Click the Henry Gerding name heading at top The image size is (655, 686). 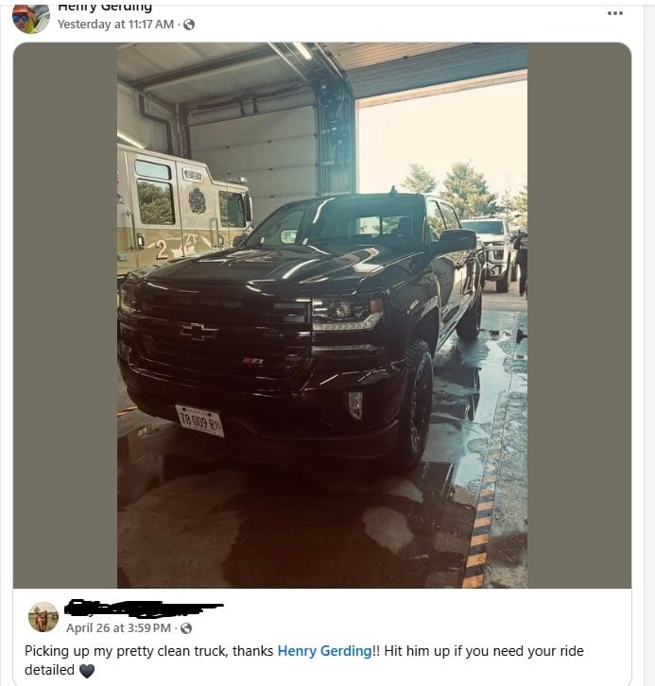pos(105,8)
